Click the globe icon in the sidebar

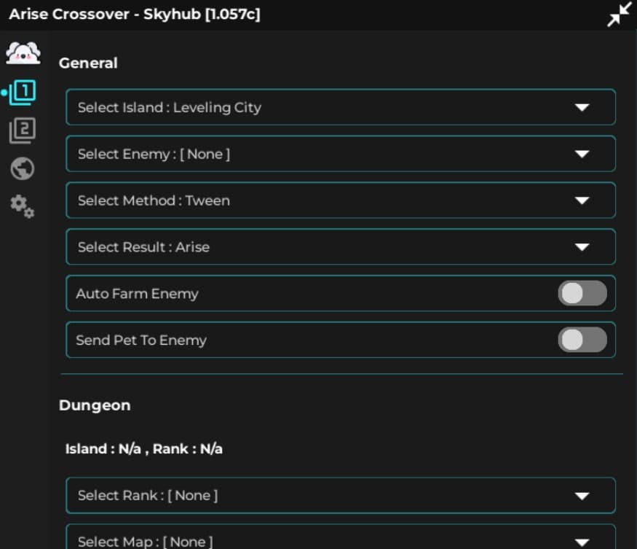(22, 168)
